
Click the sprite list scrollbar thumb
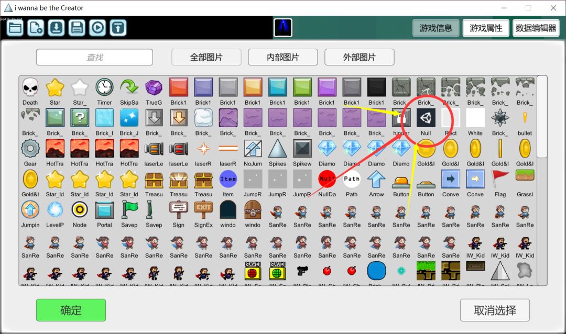542,117
